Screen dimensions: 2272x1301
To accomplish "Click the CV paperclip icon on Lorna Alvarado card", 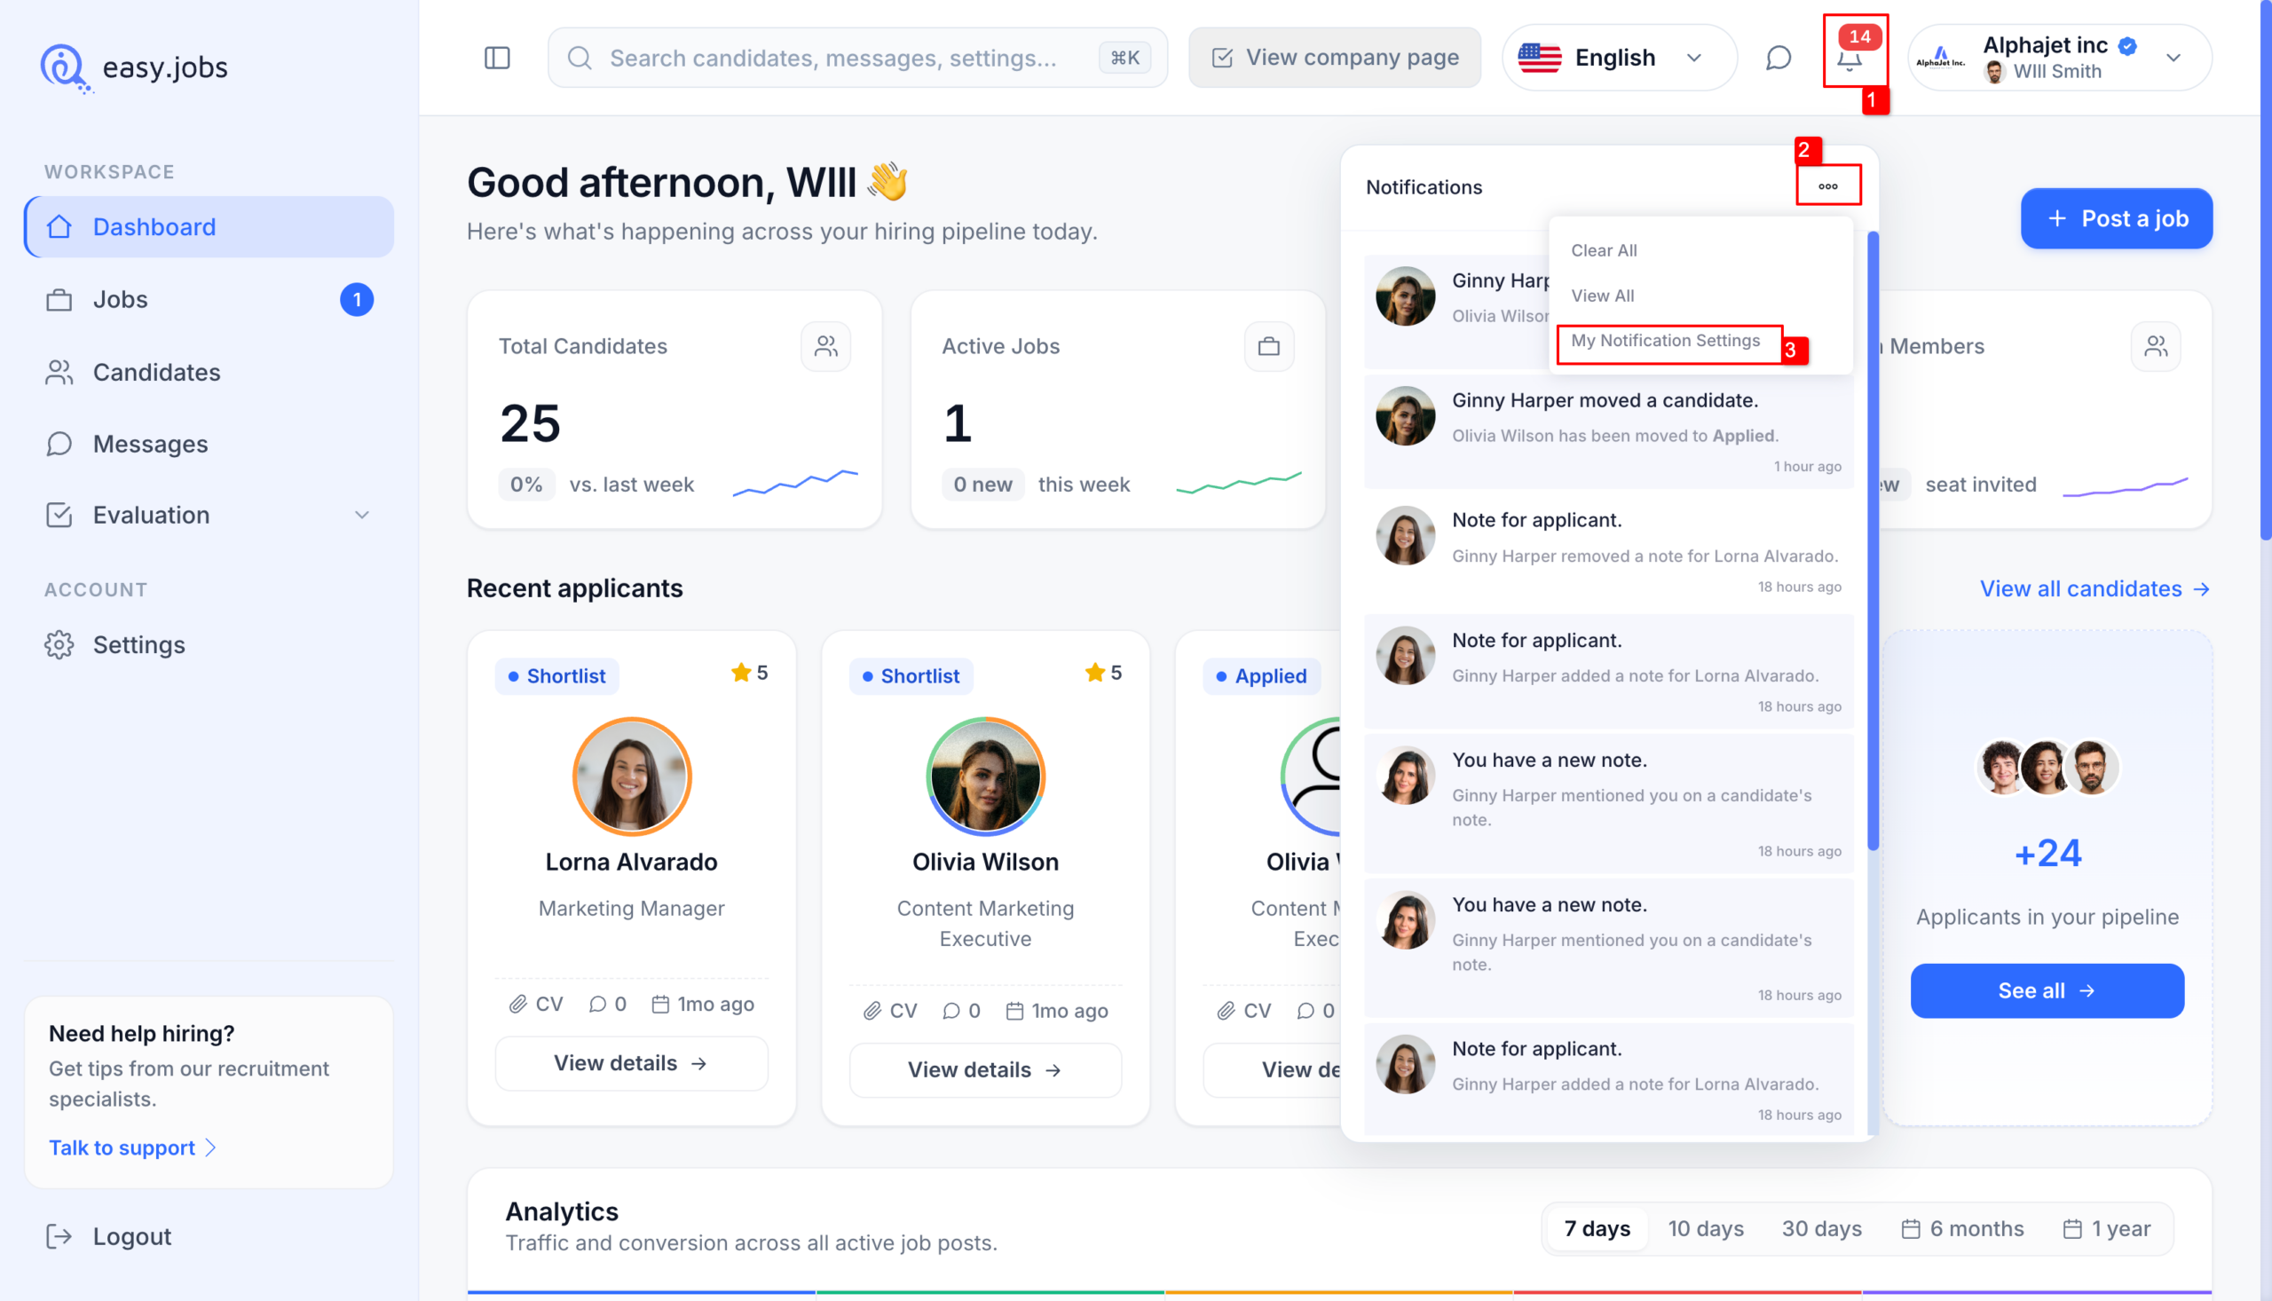I will (518, 1004).
